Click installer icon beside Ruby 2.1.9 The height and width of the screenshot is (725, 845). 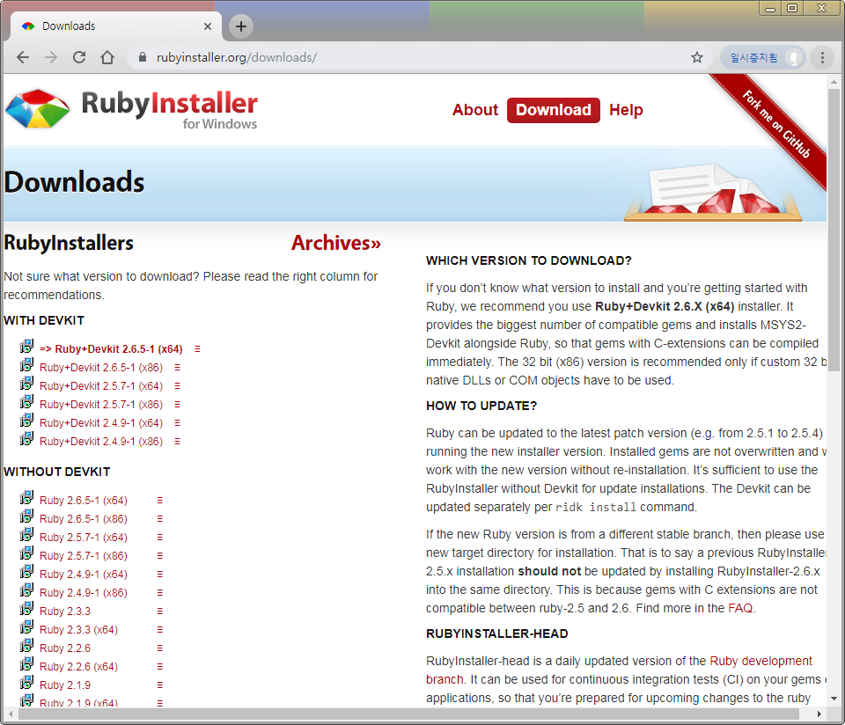26,683
